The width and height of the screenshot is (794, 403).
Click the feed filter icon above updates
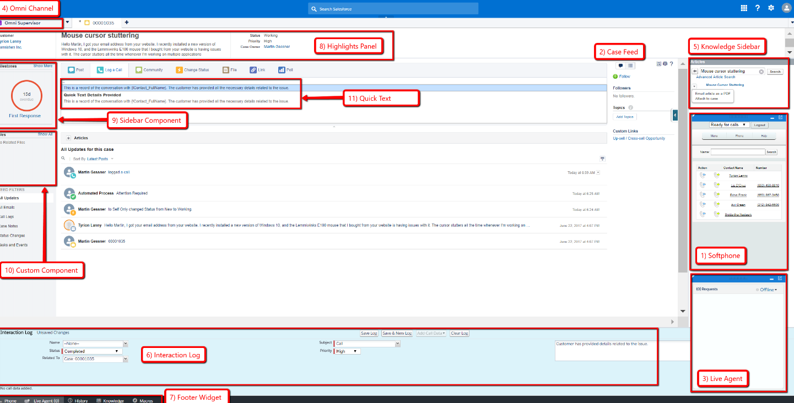602,159
